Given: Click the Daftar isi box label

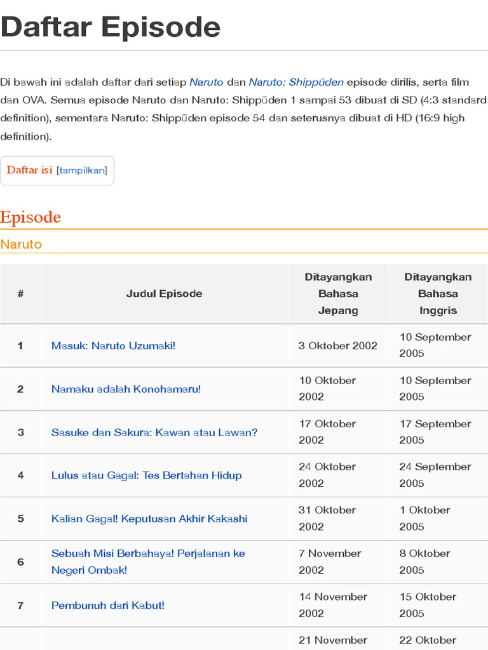Looking at the screenshot, I should click(29, 170).
